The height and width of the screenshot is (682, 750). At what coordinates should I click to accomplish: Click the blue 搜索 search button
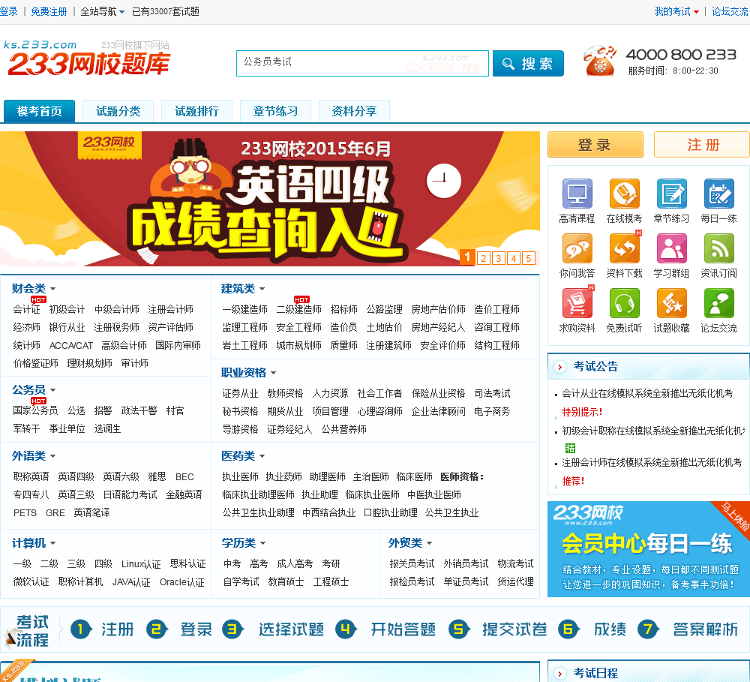(528, 63)
